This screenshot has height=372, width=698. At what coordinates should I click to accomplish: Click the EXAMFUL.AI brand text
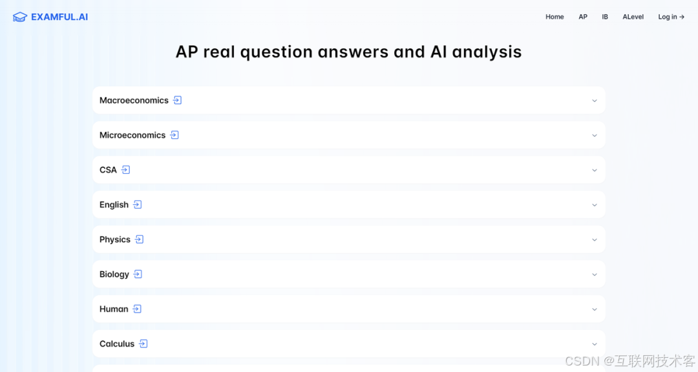[x=59, y=17]
